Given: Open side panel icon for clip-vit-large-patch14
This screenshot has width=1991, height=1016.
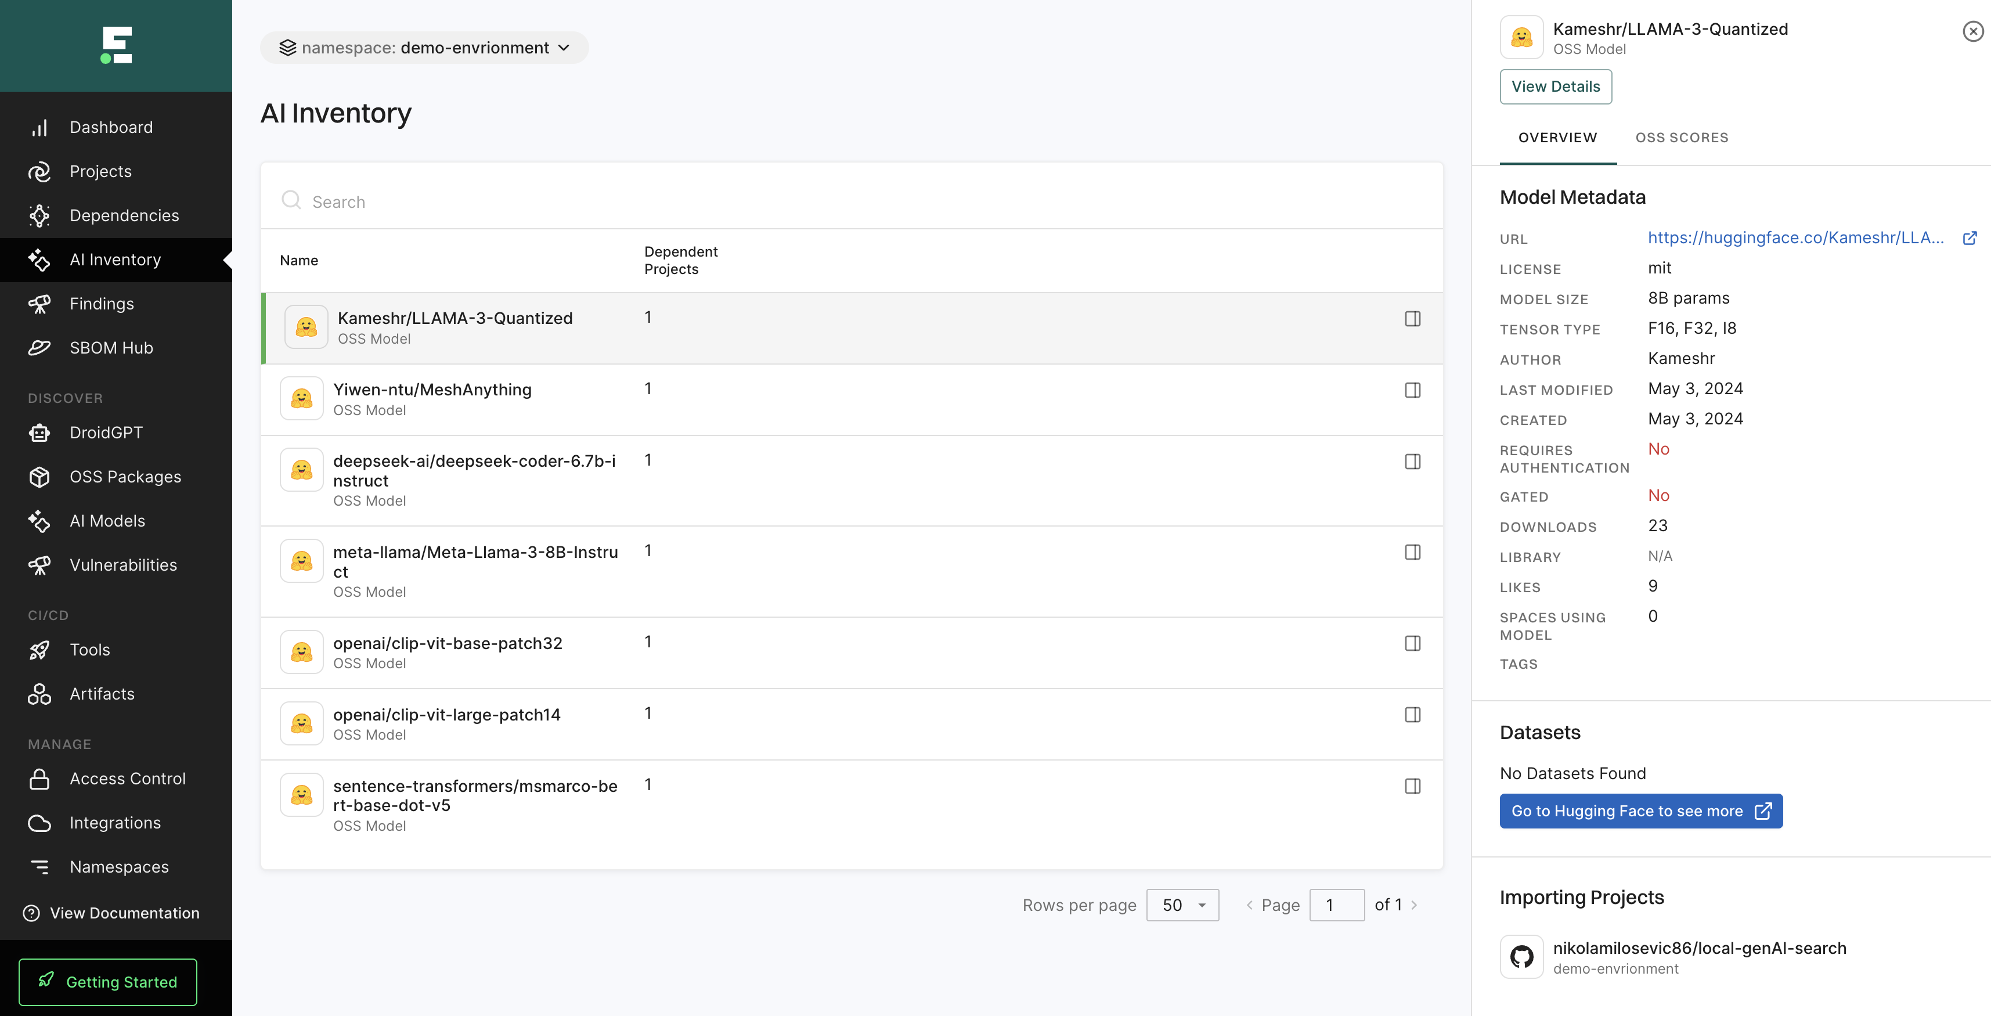Looking at the screenshot, I should pyautogui.click(x=1412, y=715).
